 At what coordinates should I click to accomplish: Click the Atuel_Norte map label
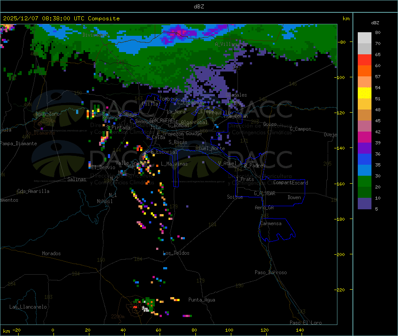210,148
